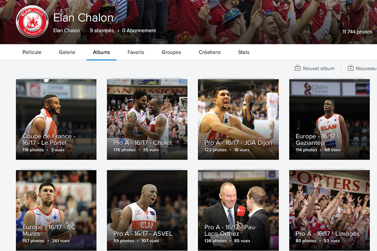Open the Groupes tab
377x251 pixels.
(x=171, y=52)
